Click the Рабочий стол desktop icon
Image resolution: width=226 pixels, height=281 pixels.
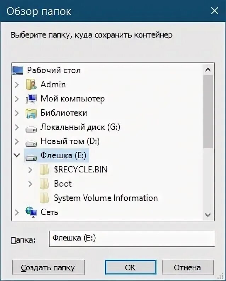tap(18, 71)
